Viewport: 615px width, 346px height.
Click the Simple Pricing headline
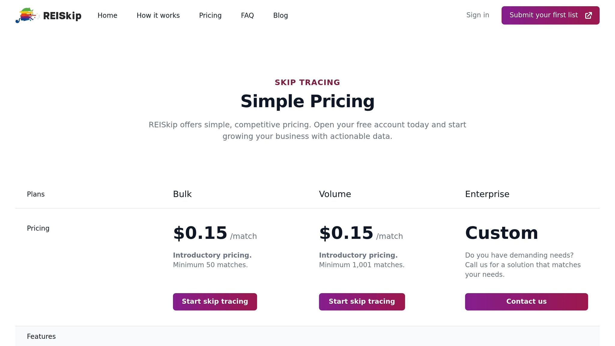point(307,101)
